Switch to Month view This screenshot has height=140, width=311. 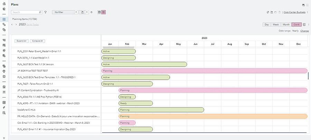click(x=286, y=24)
